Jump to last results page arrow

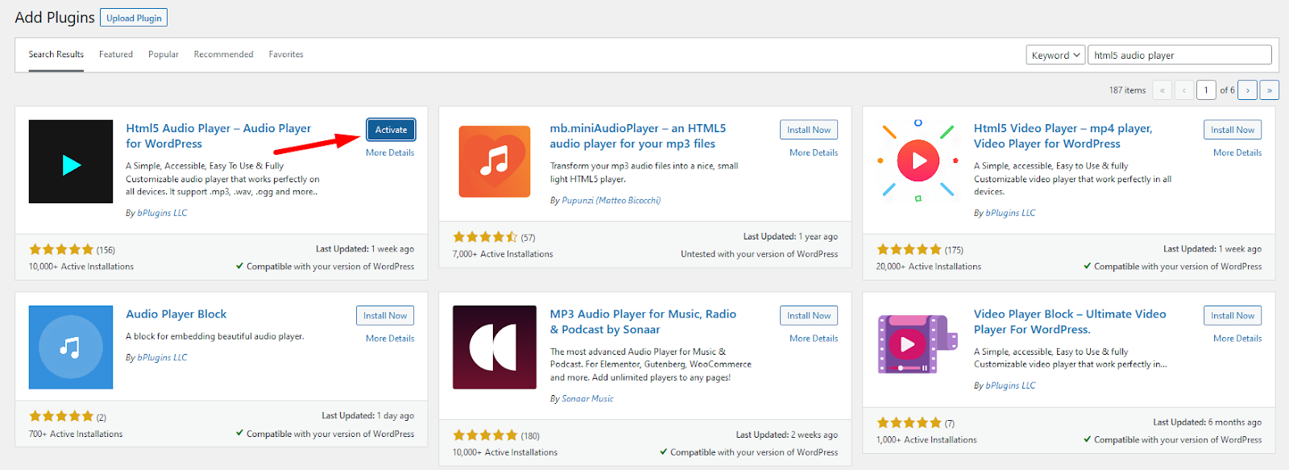tap(1269, 90)
